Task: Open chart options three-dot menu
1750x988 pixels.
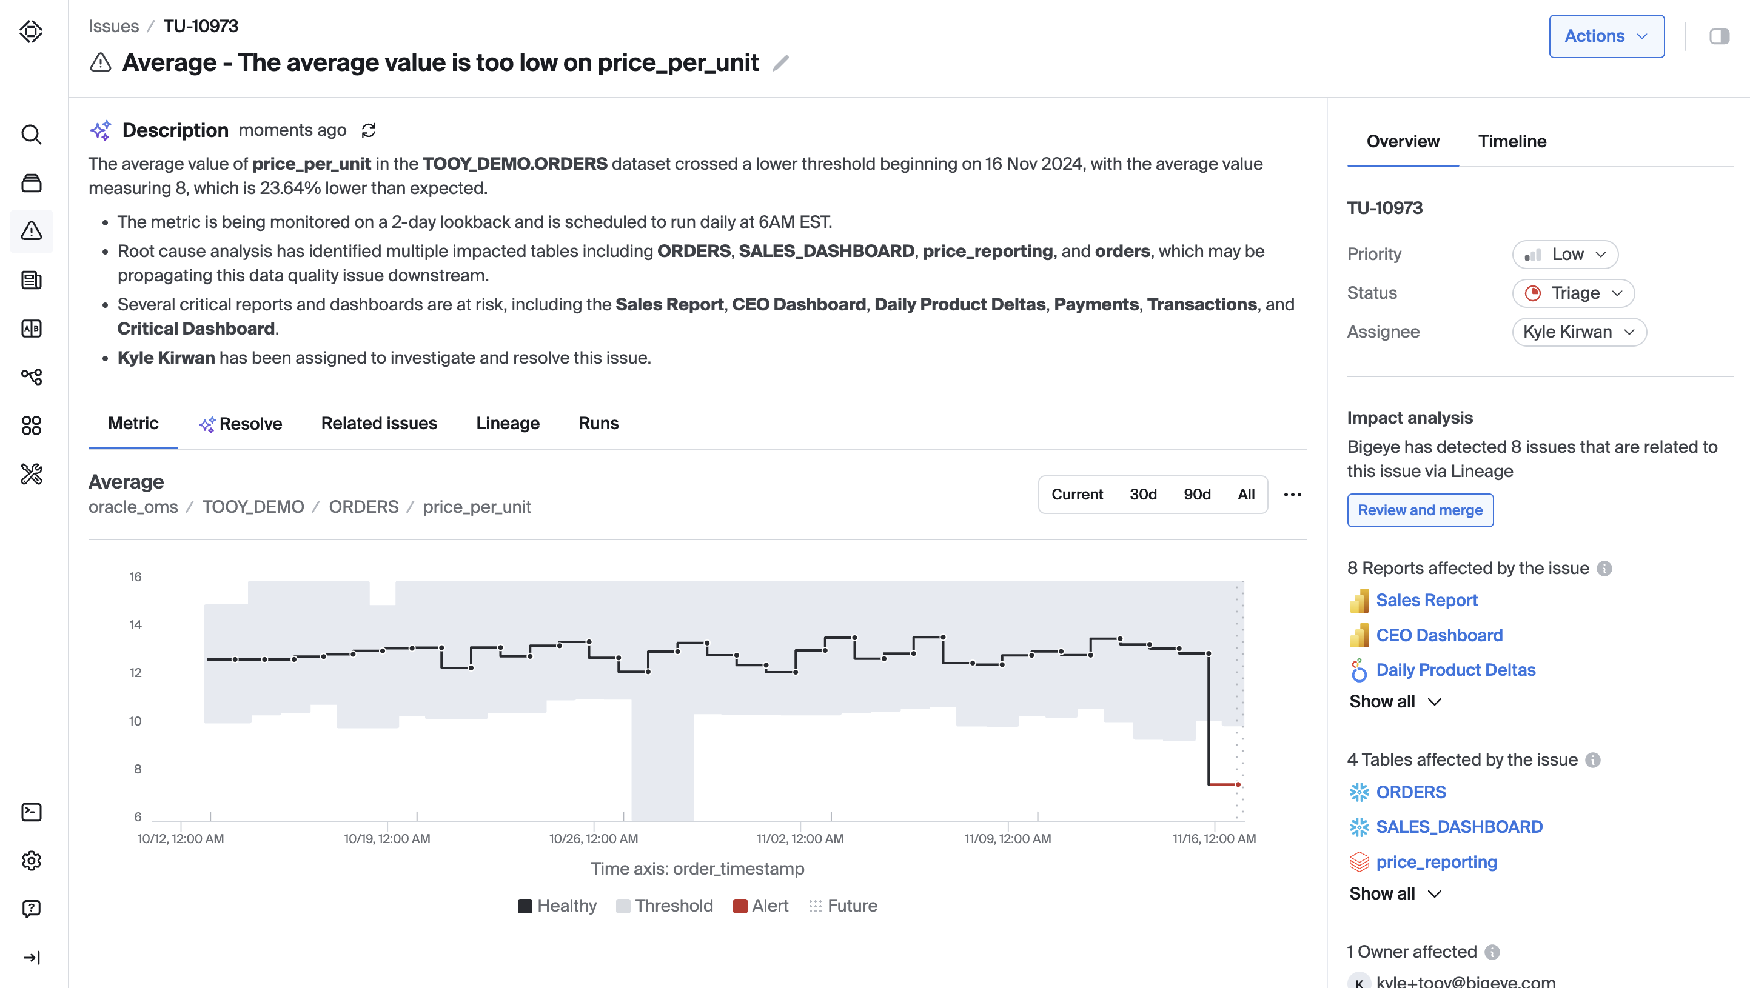Action: pyautogui.click(x=1292, y=495)
